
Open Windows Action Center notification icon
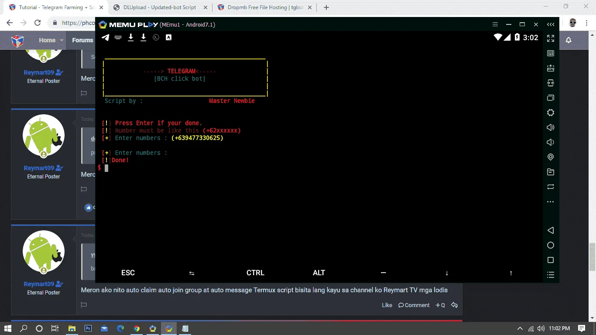[582, 328]
